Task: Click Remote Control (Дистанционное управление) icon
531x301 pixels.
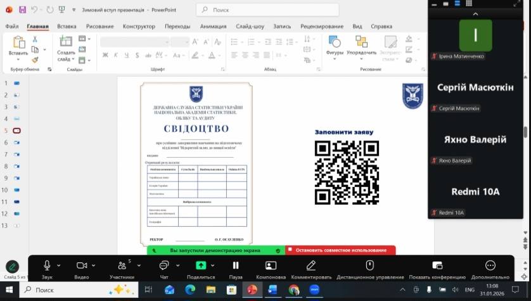Action: tap(370, 266)
